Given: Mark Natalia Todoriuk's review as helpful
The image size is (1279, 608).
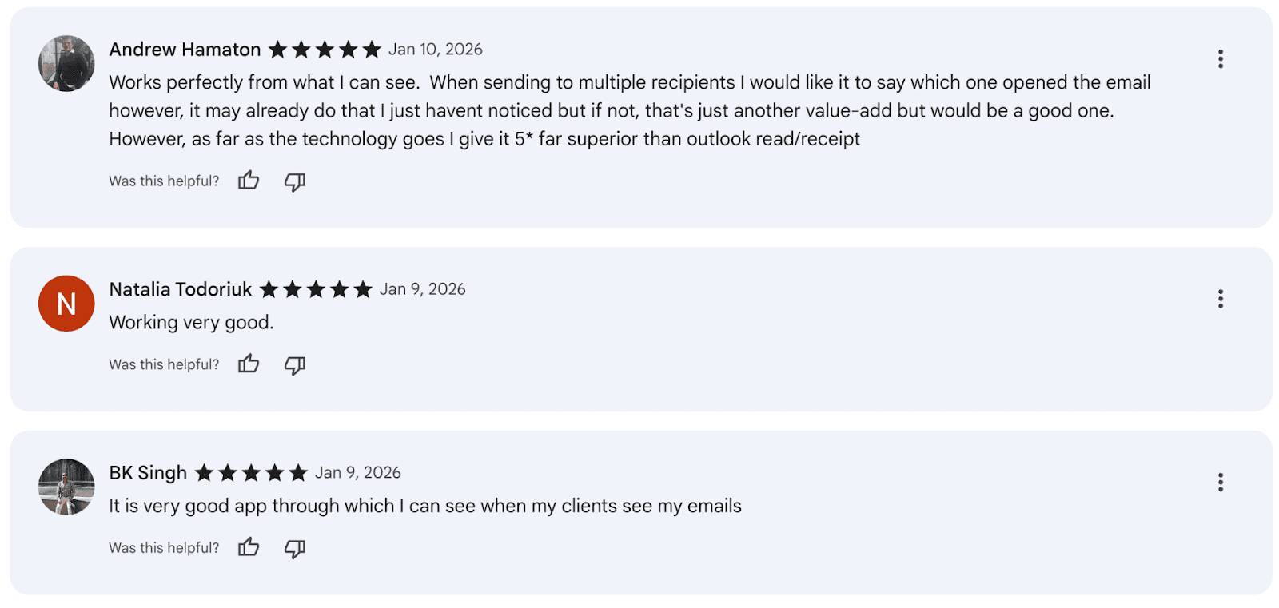Looking at the screenshot, I should point(249,364).
